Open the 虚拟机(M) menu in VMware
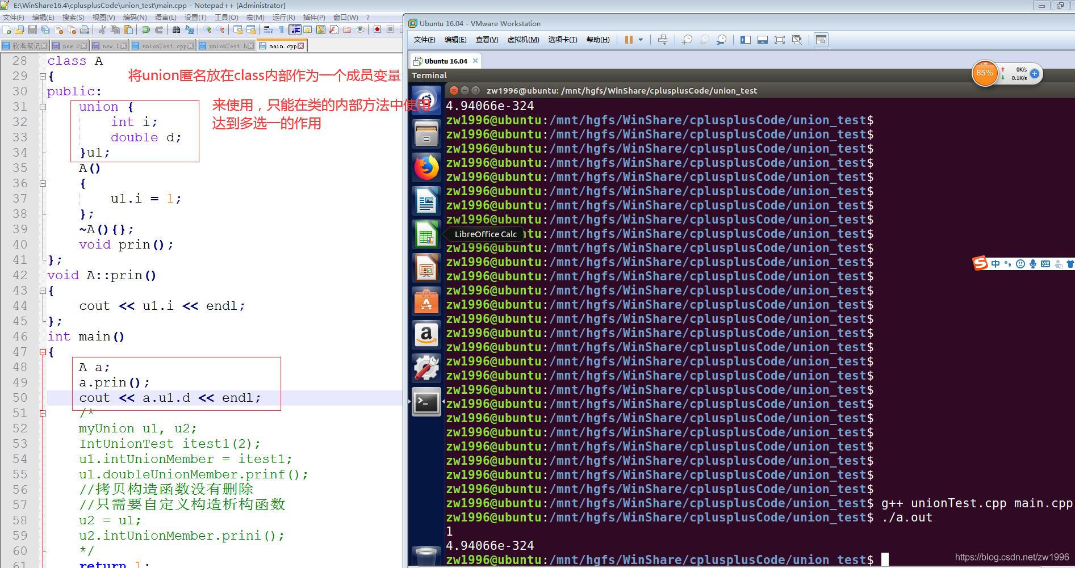Viewport: 1075px width, 568px height. click(x=523, y=40)
